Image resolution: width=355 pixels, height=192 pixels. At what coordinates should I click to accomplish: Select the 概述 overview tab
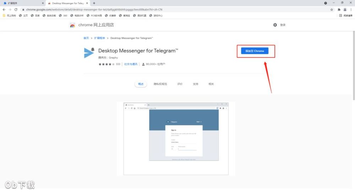141,84
